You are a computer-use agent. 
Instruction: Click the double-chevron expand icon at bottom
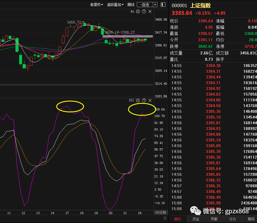pyautogui.click(x=165, y=218)
